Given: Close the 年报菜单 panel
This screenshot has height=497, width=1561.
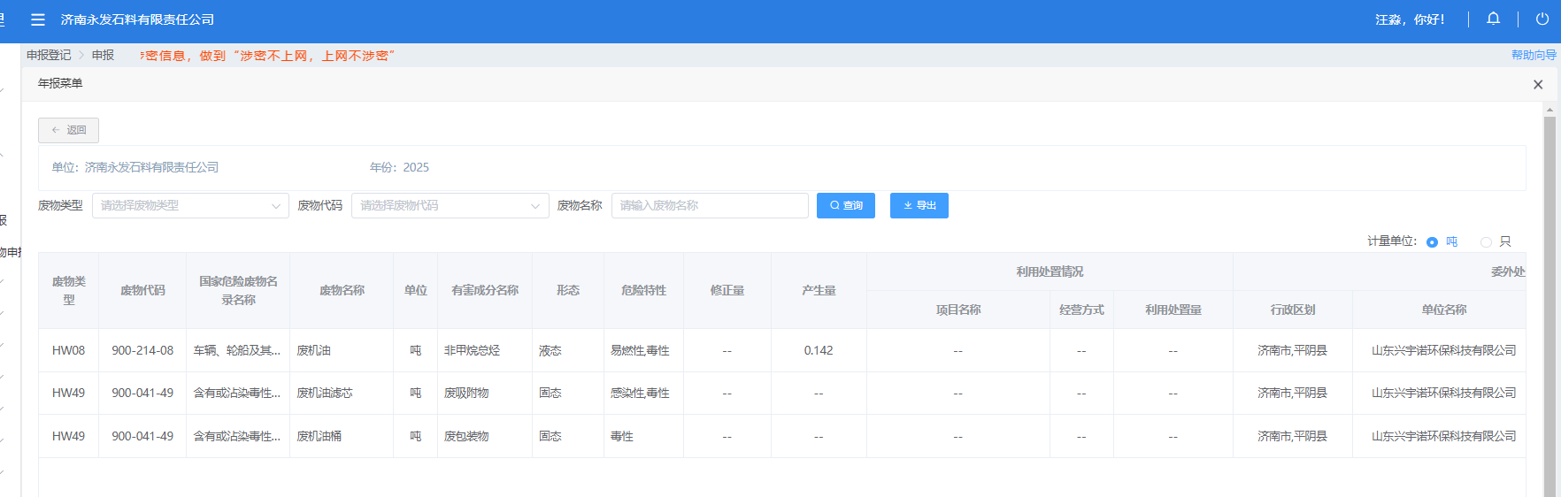Looking at the screenshot, I should [x=1538, y=84].
